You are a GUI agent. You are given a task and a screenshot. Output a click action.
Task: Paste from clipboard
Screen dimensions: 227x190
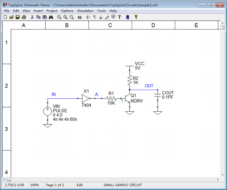click(x=45, y=17)
